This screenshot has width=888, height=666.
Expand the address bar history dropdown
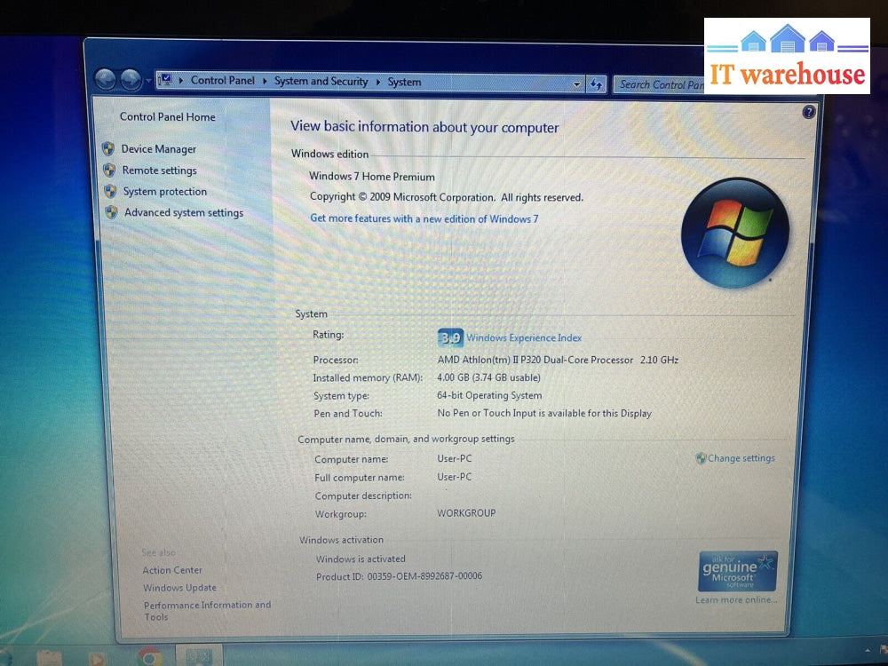click(x=576, y=84)
